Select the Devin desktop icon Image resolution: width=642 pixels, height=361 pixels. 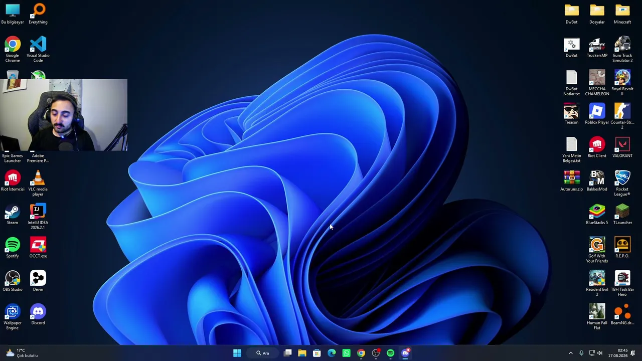[38, 281]
